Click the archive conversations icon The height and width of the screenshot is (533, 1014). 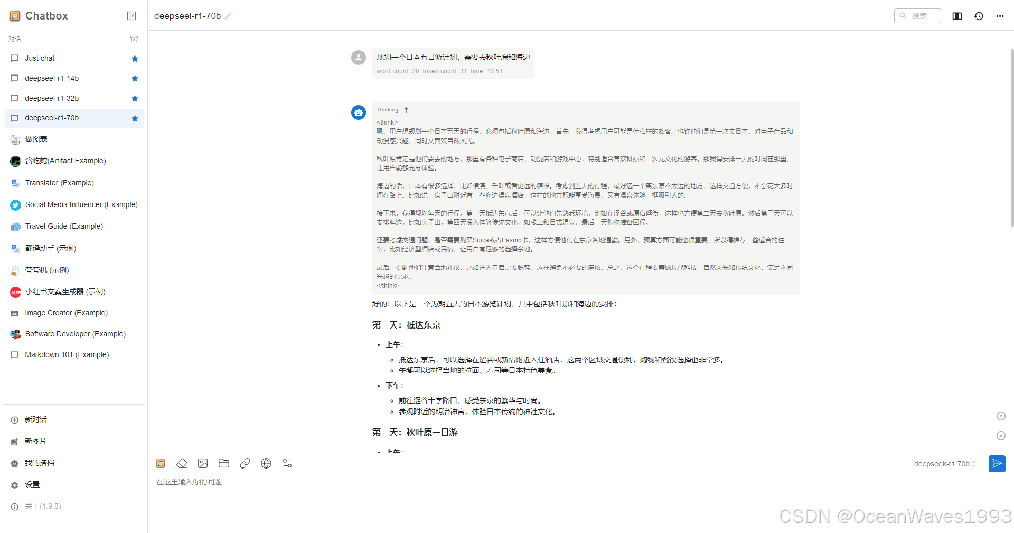134,39
